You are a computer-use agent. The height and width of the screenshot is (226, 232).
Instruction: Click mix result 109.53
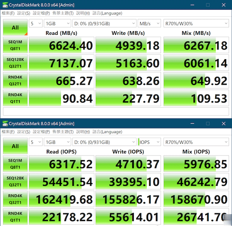tap(196, 98)
